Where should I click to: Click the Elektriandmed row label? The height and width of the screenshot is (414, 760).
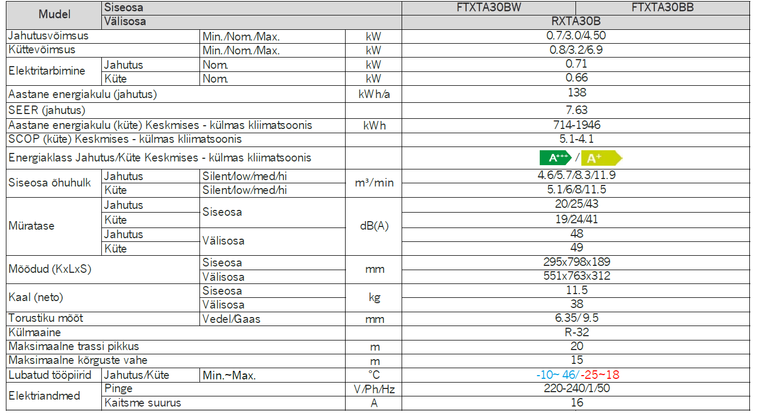click(44, 396)
